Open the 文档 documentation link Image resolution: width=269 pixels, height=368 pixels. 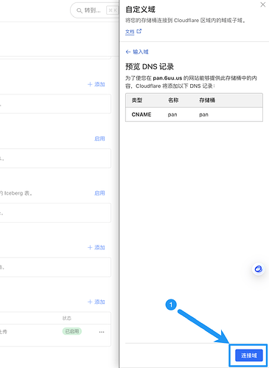[x=130, y=32]
